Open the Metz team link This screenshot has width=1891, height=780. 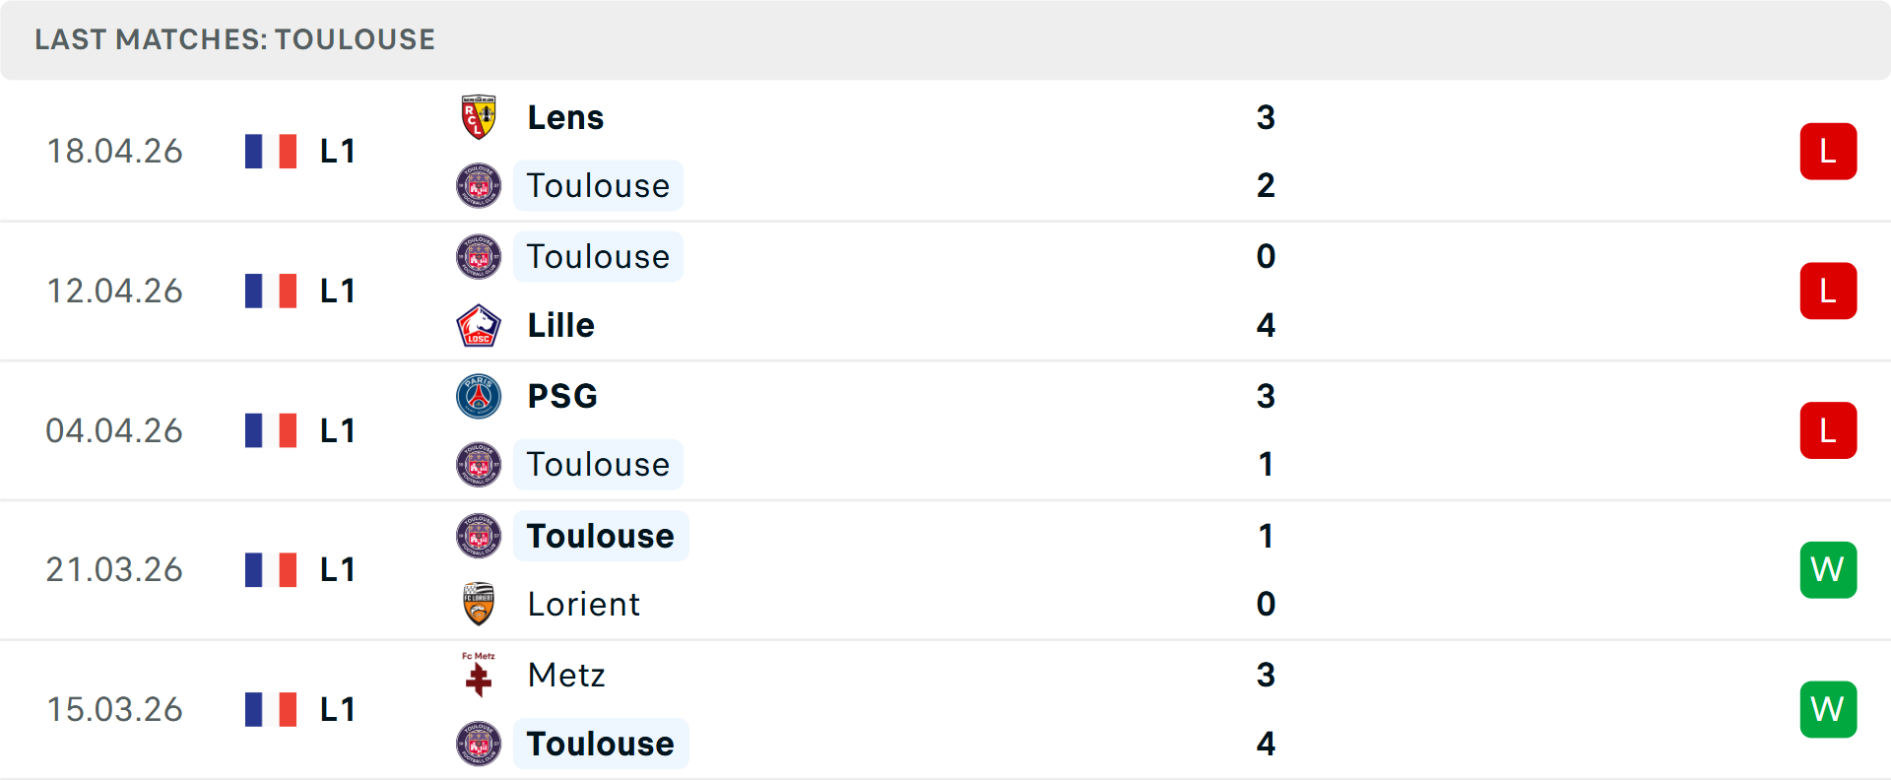566,675
